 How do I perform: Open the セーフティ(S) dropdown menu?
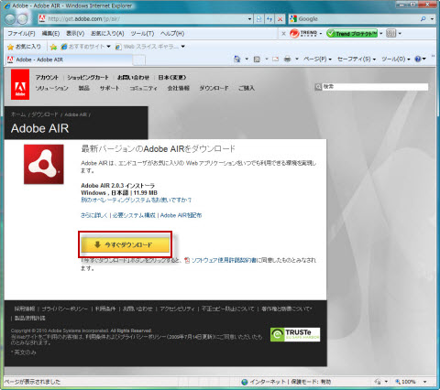[357, 60]
